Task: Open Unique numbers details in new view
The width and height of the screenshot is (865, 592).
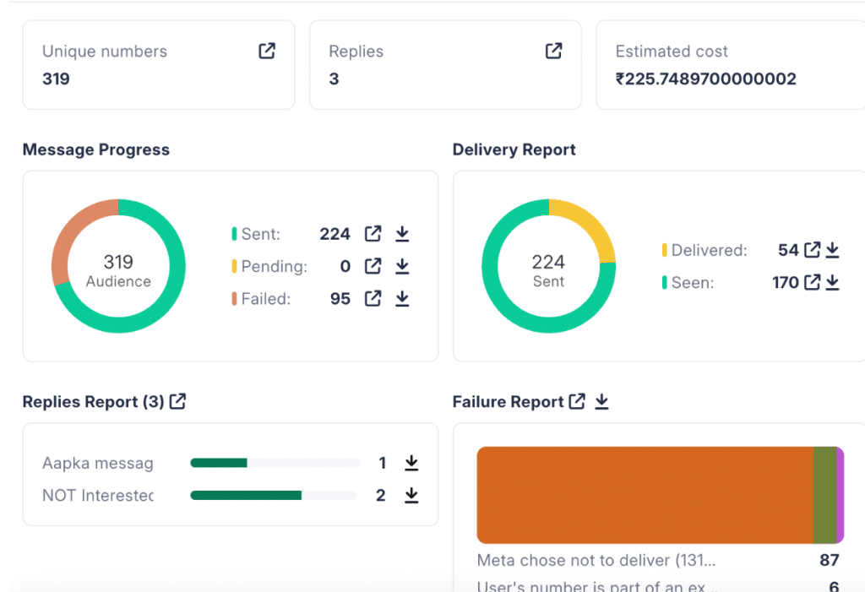Action: [x=267, y=51]
